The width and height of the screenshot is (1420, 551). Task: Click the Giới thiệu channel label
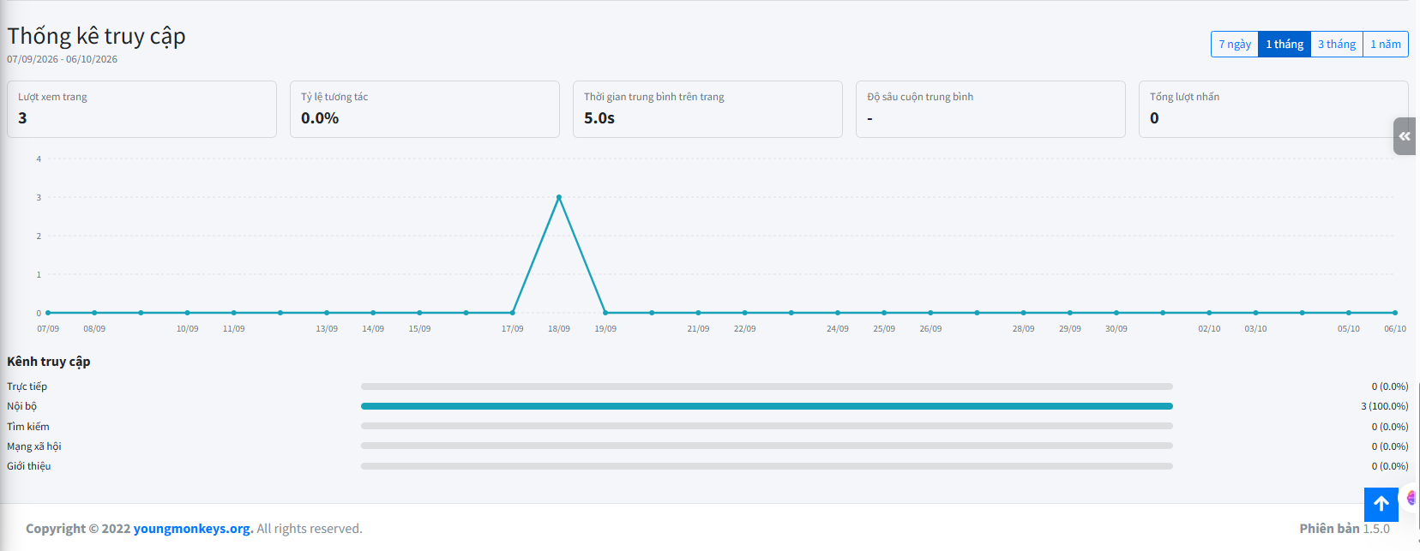pos(29,466)
